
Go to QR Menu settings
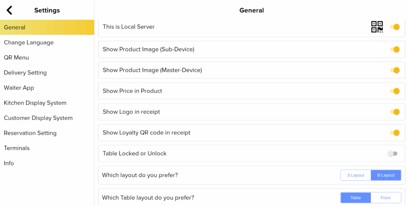[16, 57]
